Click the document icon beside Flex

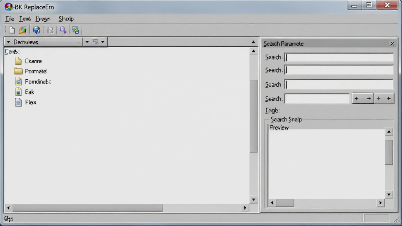coord(18,102)
